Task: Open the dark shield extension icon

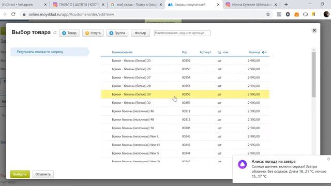Action: [x=288, y=14]
